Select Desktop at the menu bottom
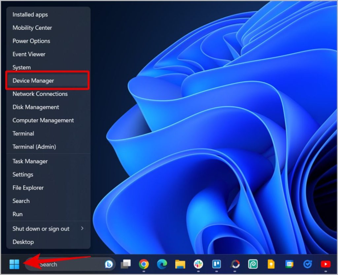This screenshot has width=338, height=275. pyautogui.click(x=49, y=242)
